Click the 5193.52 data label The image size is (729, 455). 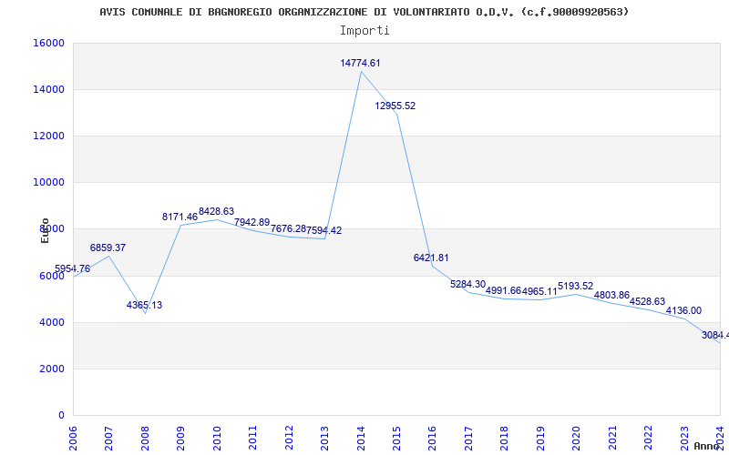576,286
